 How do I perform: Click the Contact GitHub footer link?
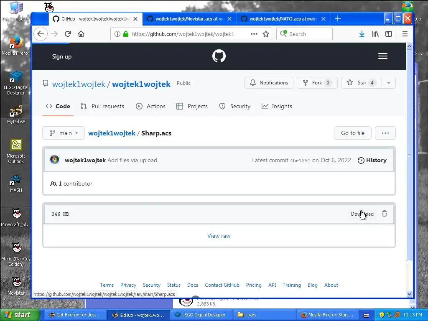point(222,285)
